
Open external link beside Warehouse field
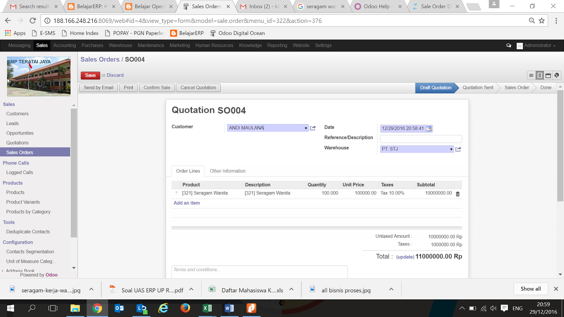pos(458,149)
